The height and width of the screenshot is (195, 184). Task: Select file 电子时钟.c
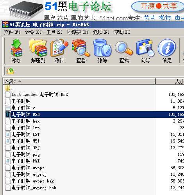23,108
